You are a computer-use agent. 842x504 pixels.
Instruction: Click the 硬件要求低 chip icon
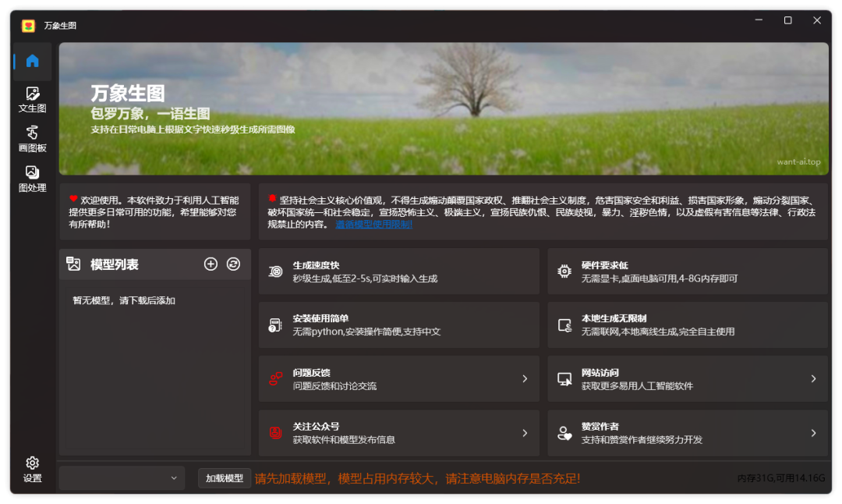564,272
